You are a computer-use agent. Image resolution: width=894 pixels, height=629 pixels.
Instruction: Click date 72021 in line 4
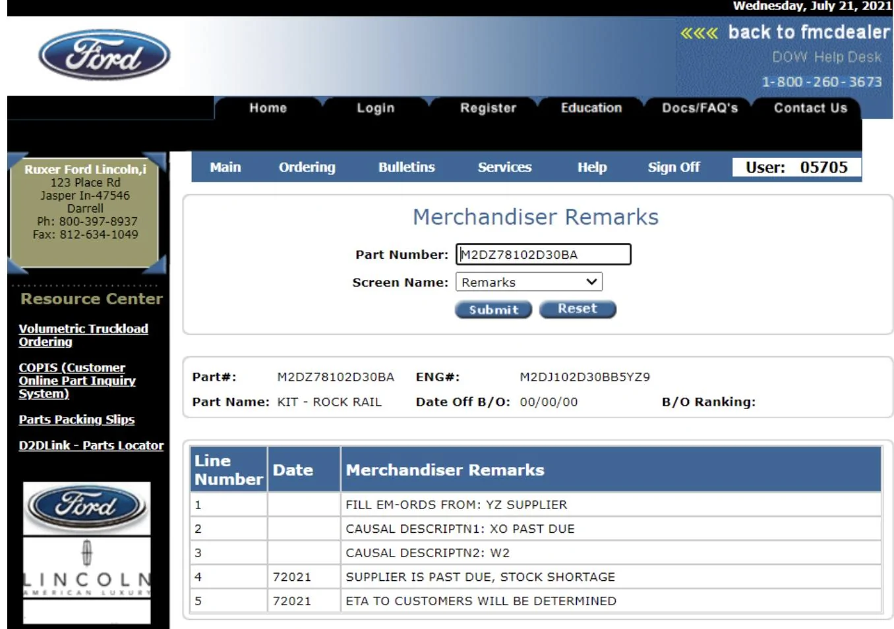[292, 577]
